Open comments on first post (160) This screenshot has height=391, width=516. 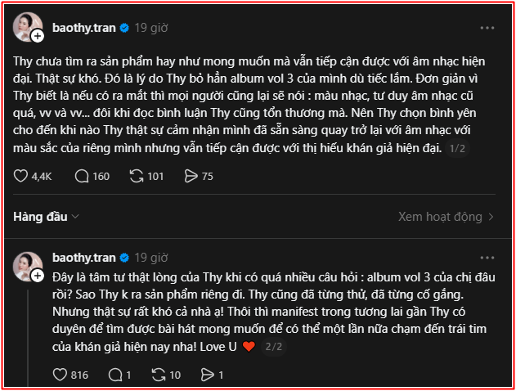[x=82, y=175]
